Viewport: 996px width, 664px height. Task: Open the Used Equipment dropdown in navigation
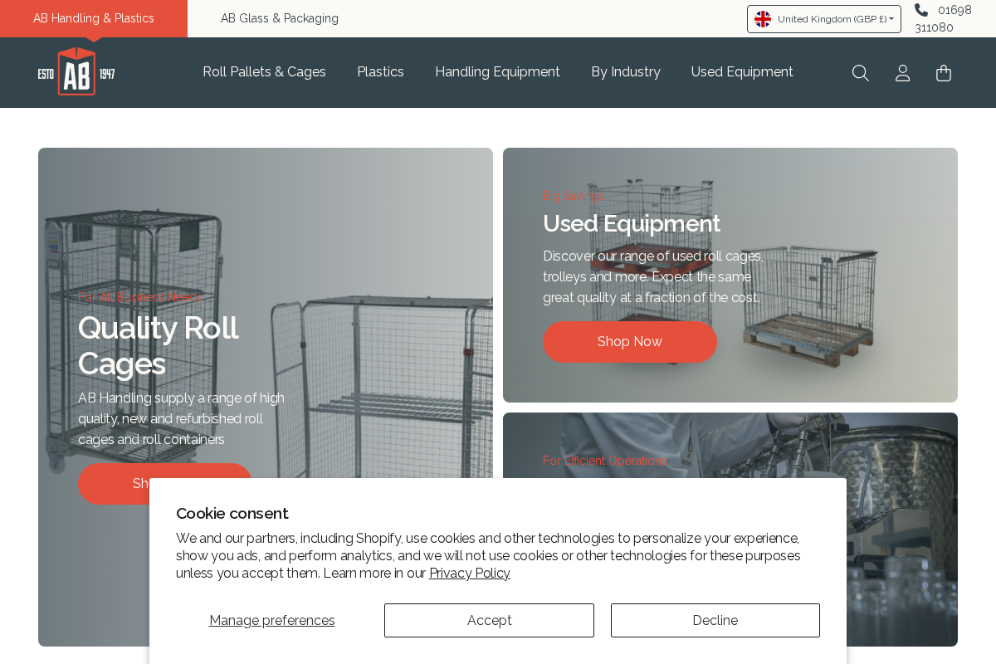pyautogui.click(x=741, y=72)
